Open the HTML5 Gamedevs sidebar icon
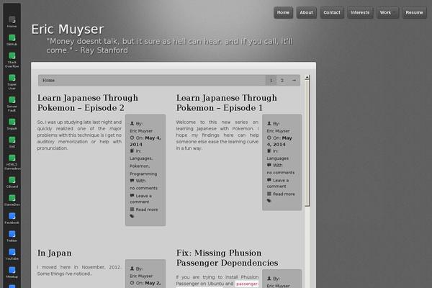Screen dimensions: 432x288 12,162
